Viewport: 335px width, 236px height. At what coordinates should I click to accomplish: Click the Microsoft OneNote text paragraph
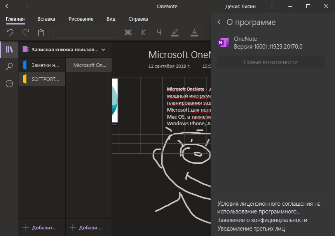pyautogui.click(x=188, y=106)
